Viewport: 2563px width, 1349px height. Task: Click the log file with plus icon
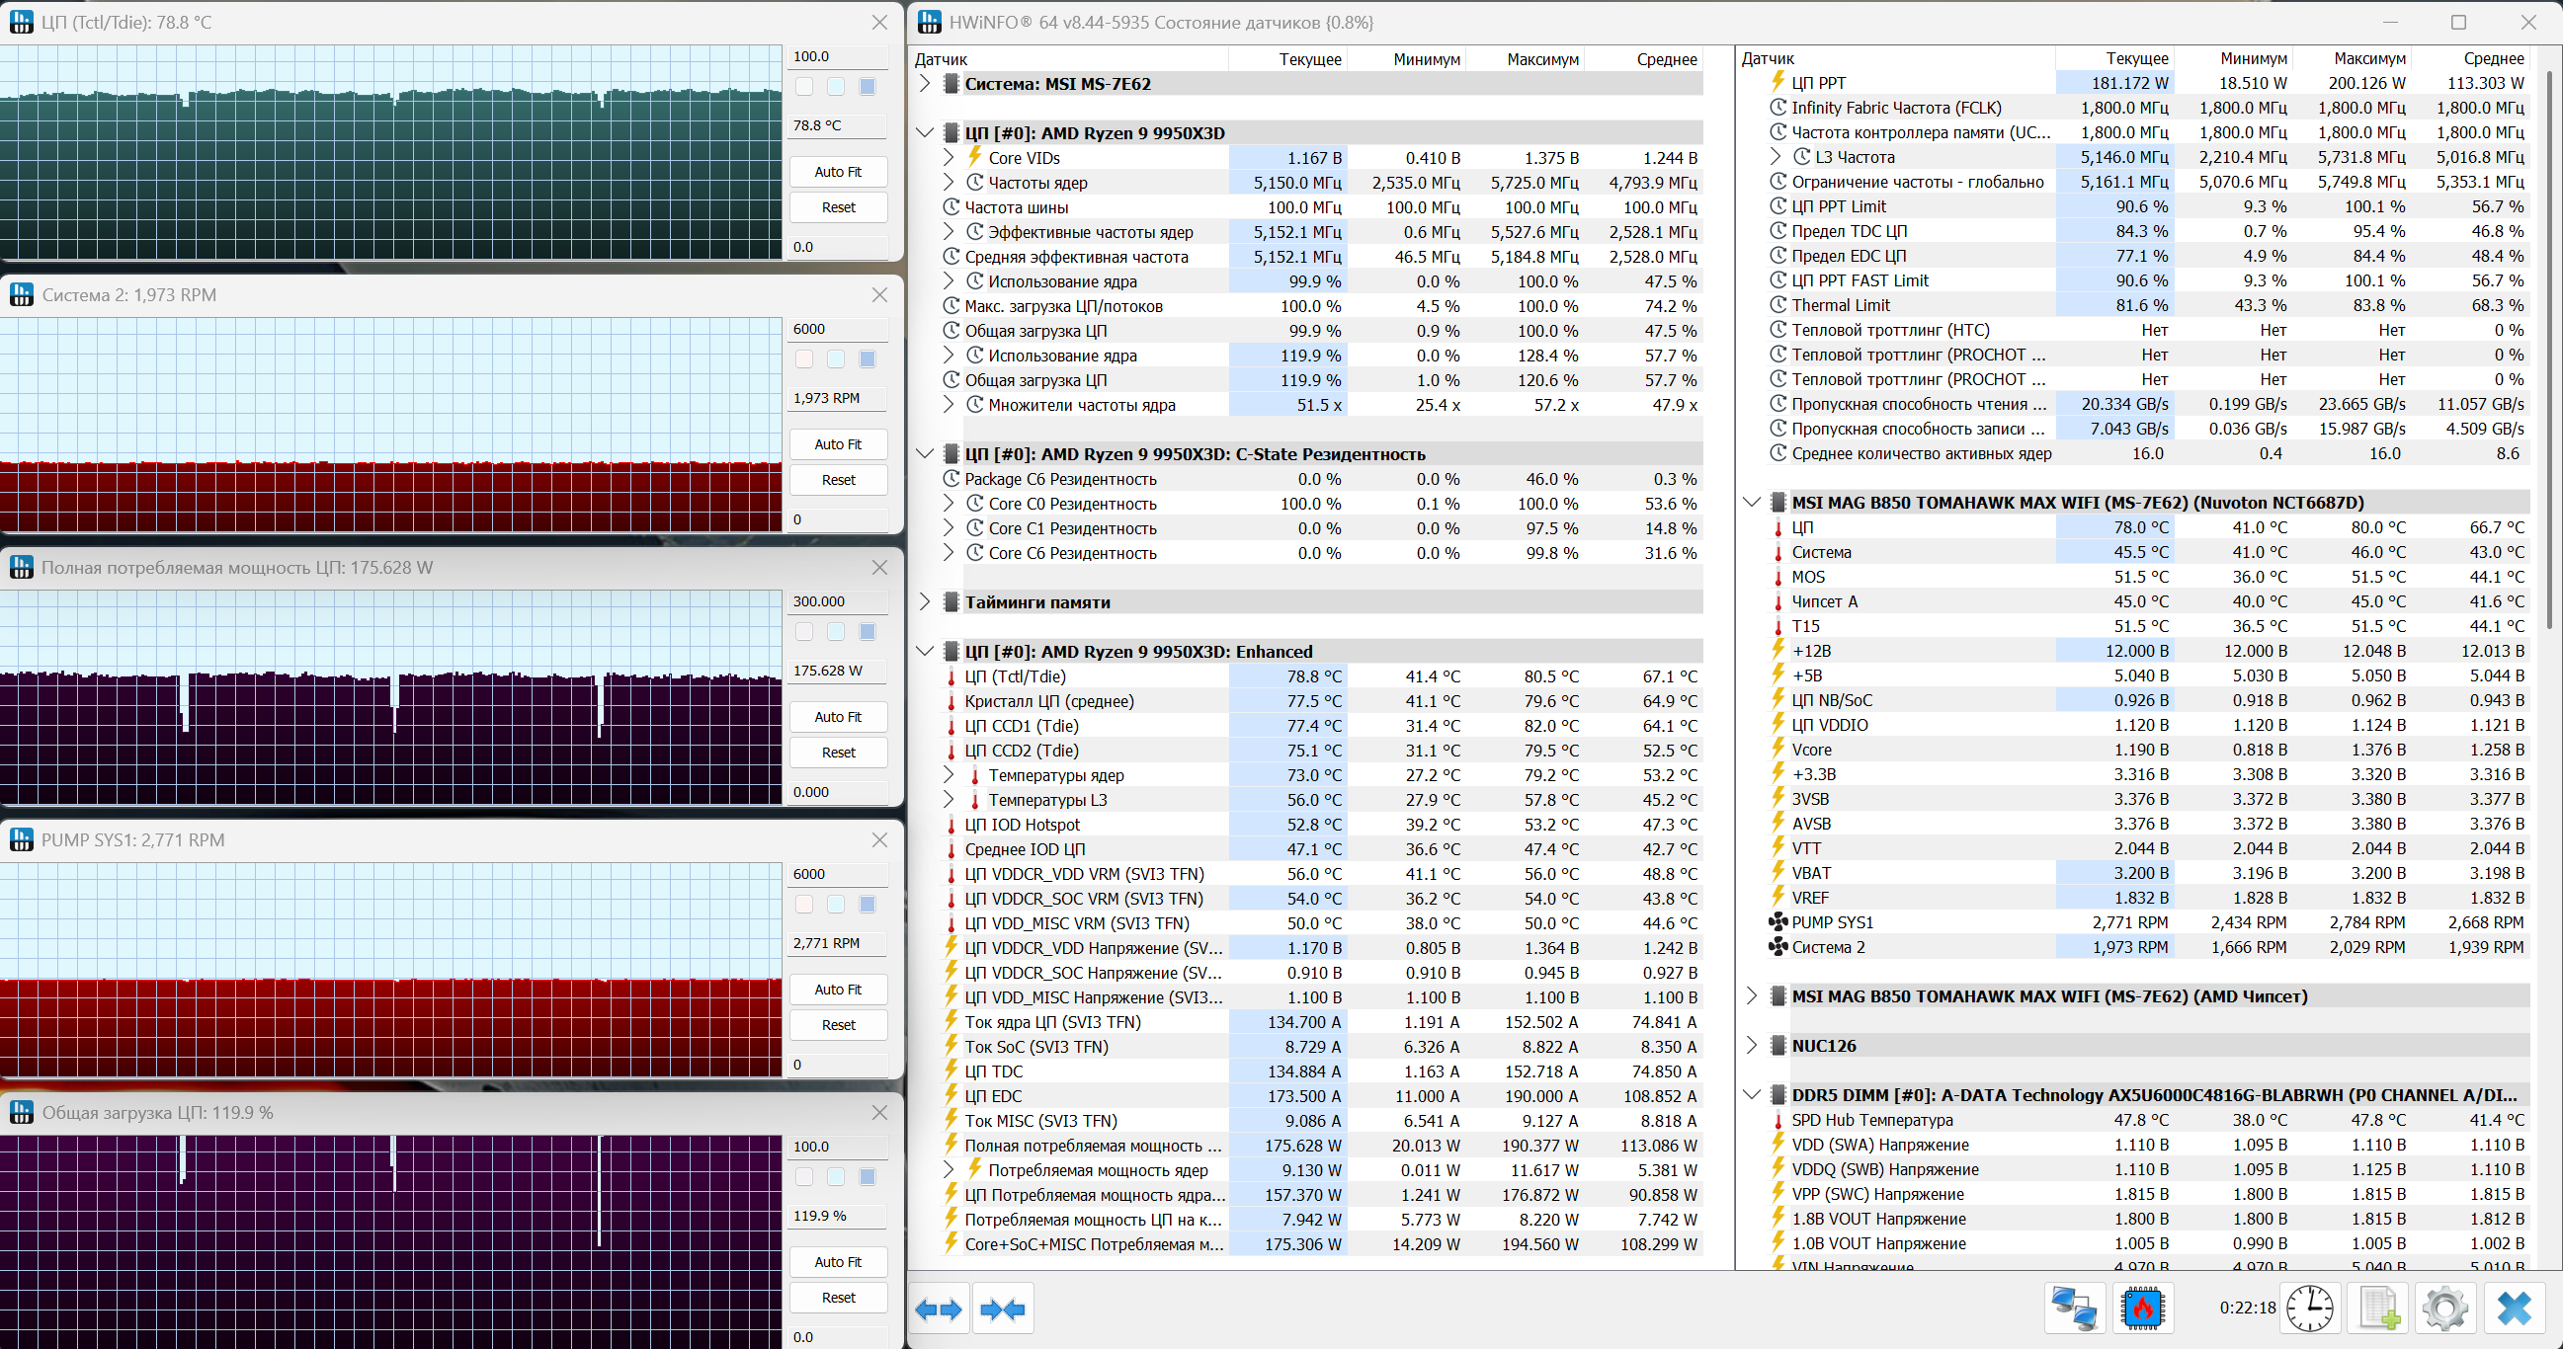point(2379,1309)
